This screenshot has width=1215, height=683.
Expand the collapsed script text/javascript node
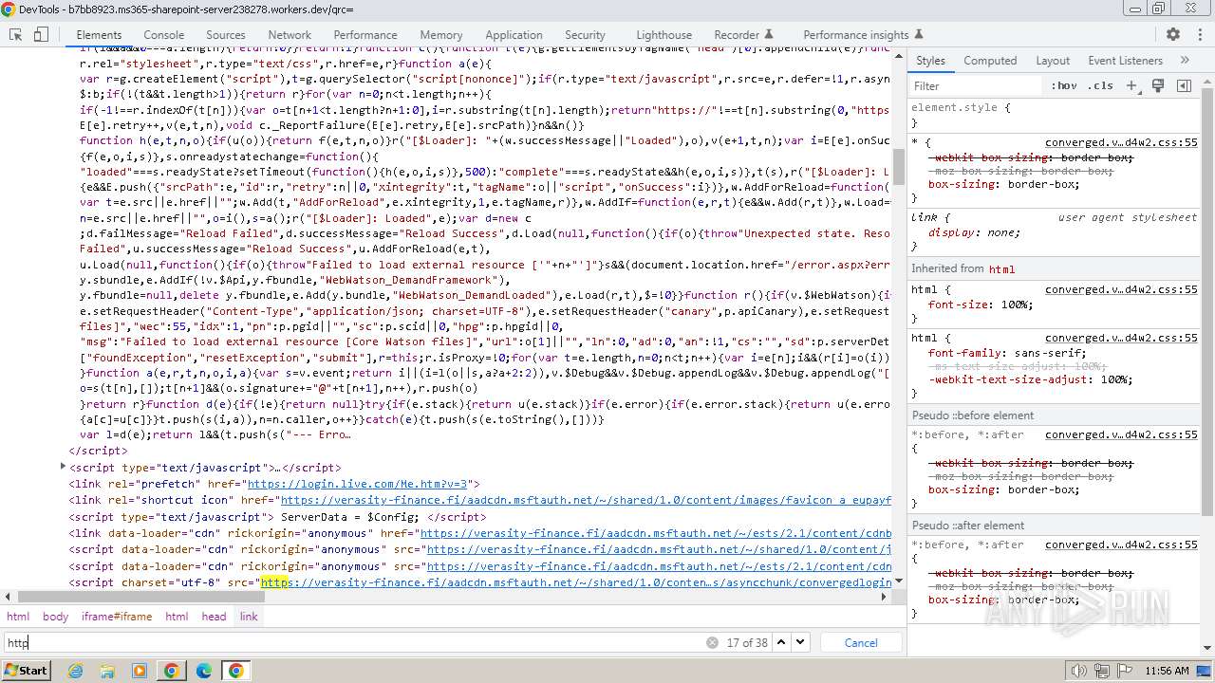(x=64, y=467)
